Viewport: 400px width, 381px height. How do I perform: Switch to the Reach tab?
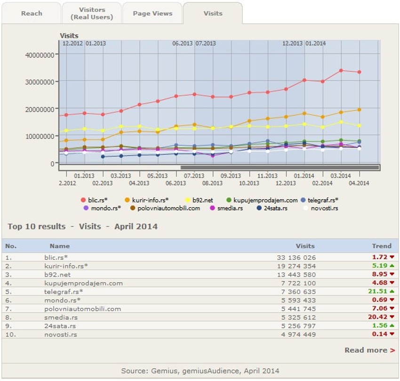tap(32, 14)
